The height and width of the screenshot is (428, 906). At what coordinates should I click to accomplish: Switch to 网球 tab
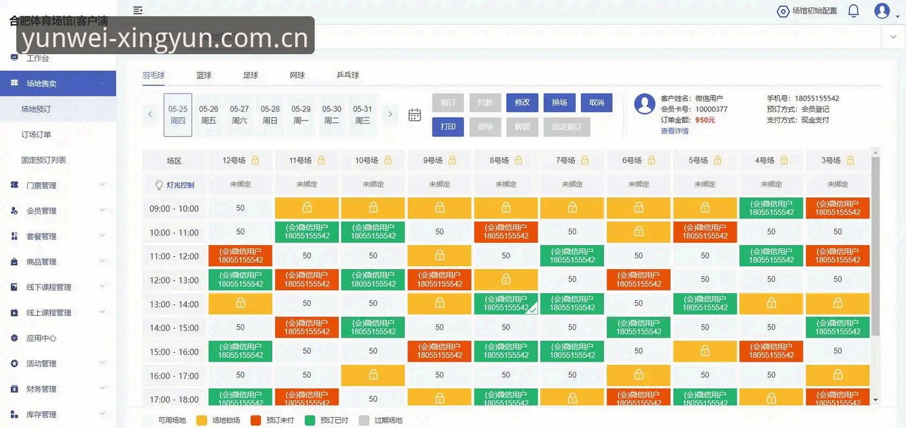tap(297, 75)
